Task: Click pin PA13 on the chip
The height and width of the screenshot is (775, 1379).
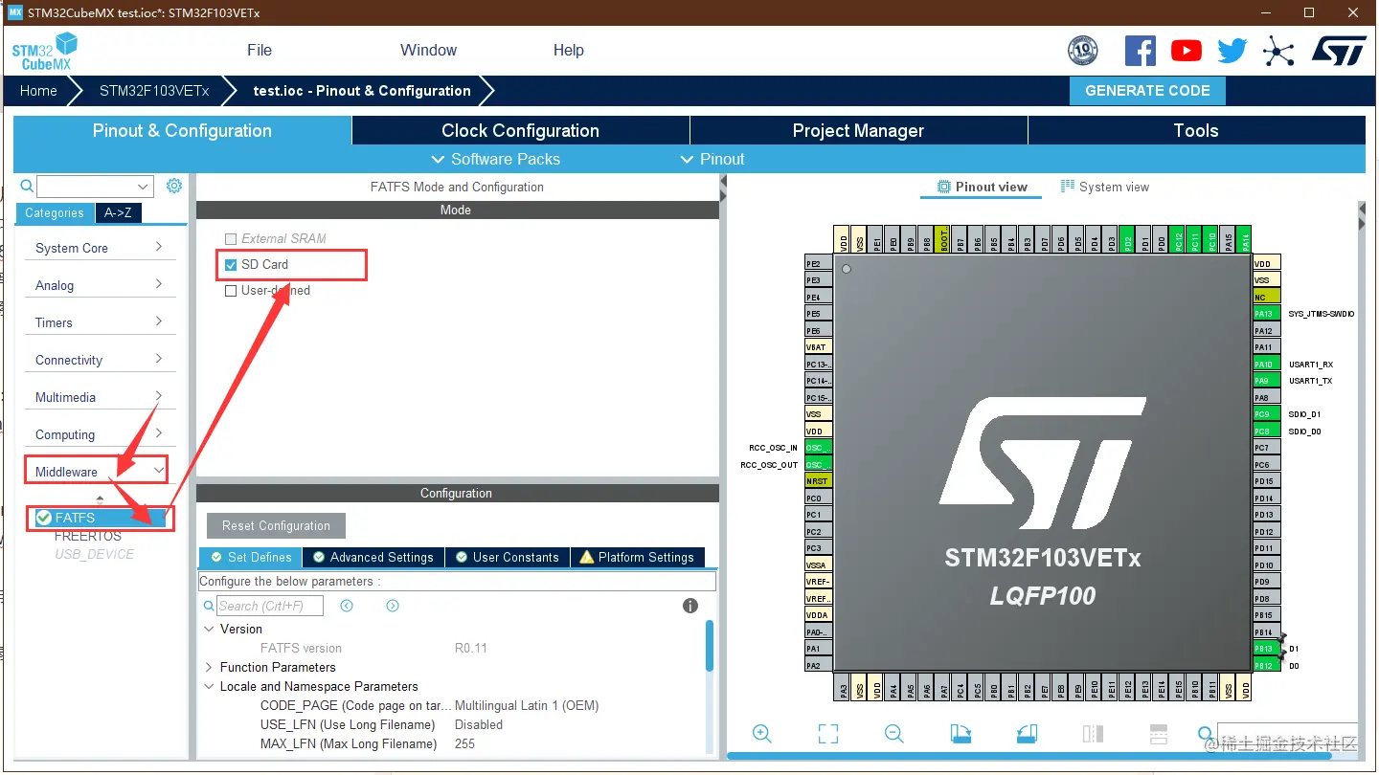Action: (1267, 314)
